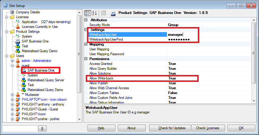
Task: Click the X clear search button
Action: (42, 128)
